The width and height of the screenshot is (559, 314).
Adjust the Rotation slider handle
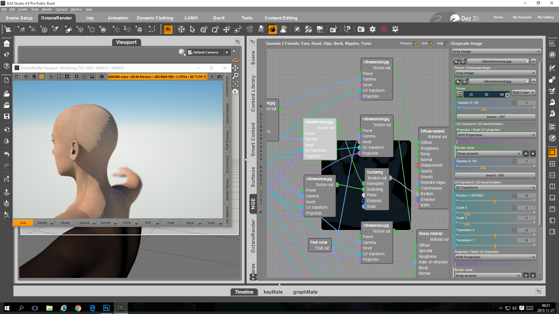pyautogui.click(x=495, y=201)
